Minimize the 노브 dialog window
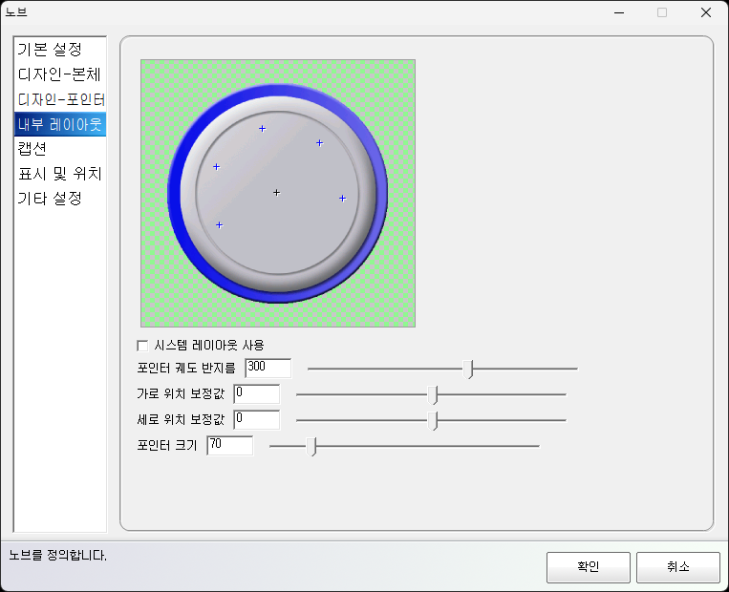This screenshot has width=729, height=592. 619,12
